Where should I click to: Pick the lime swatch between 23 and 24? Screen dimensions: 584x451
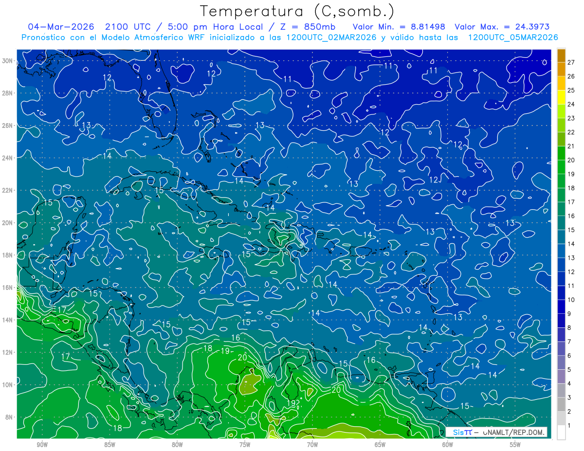(x=561, y=111)
